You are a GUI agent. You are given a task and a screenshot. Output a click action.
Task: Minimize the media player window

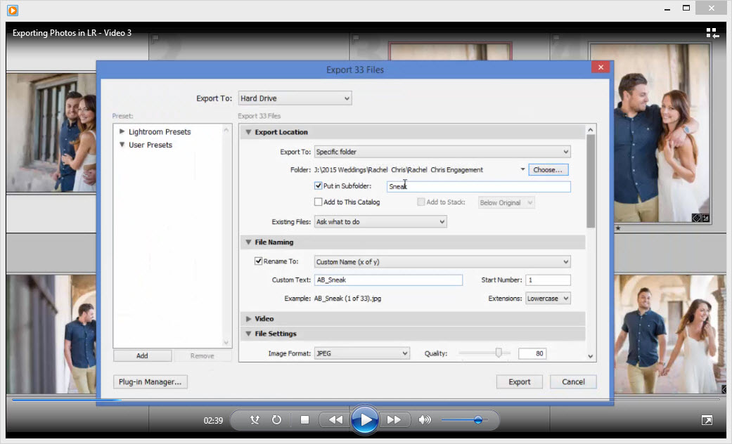[x=667, y=8]
